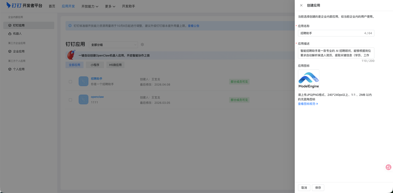This screenshot has height=193, width=393.
Task: Open 开发助手 from the top menu
Action: [128, 6]
